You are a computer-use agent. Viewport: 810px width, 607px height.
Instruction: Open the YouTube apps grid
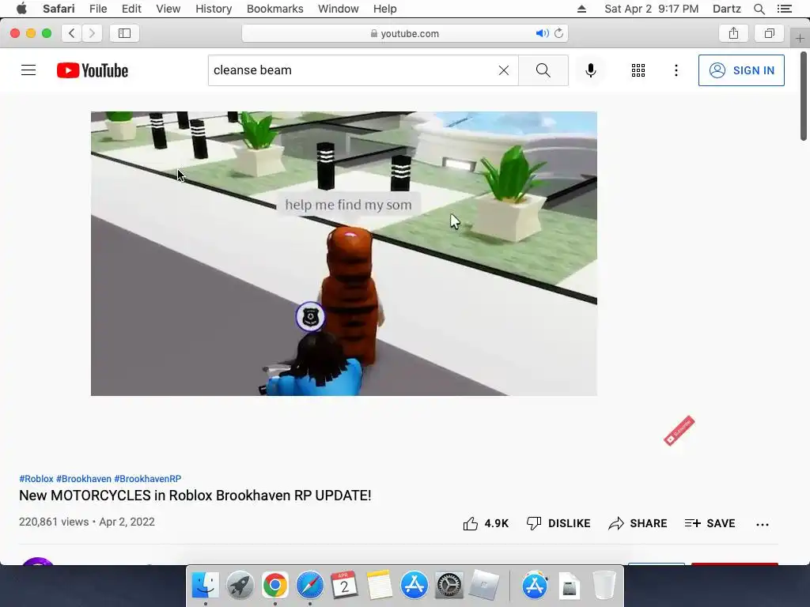638,70
